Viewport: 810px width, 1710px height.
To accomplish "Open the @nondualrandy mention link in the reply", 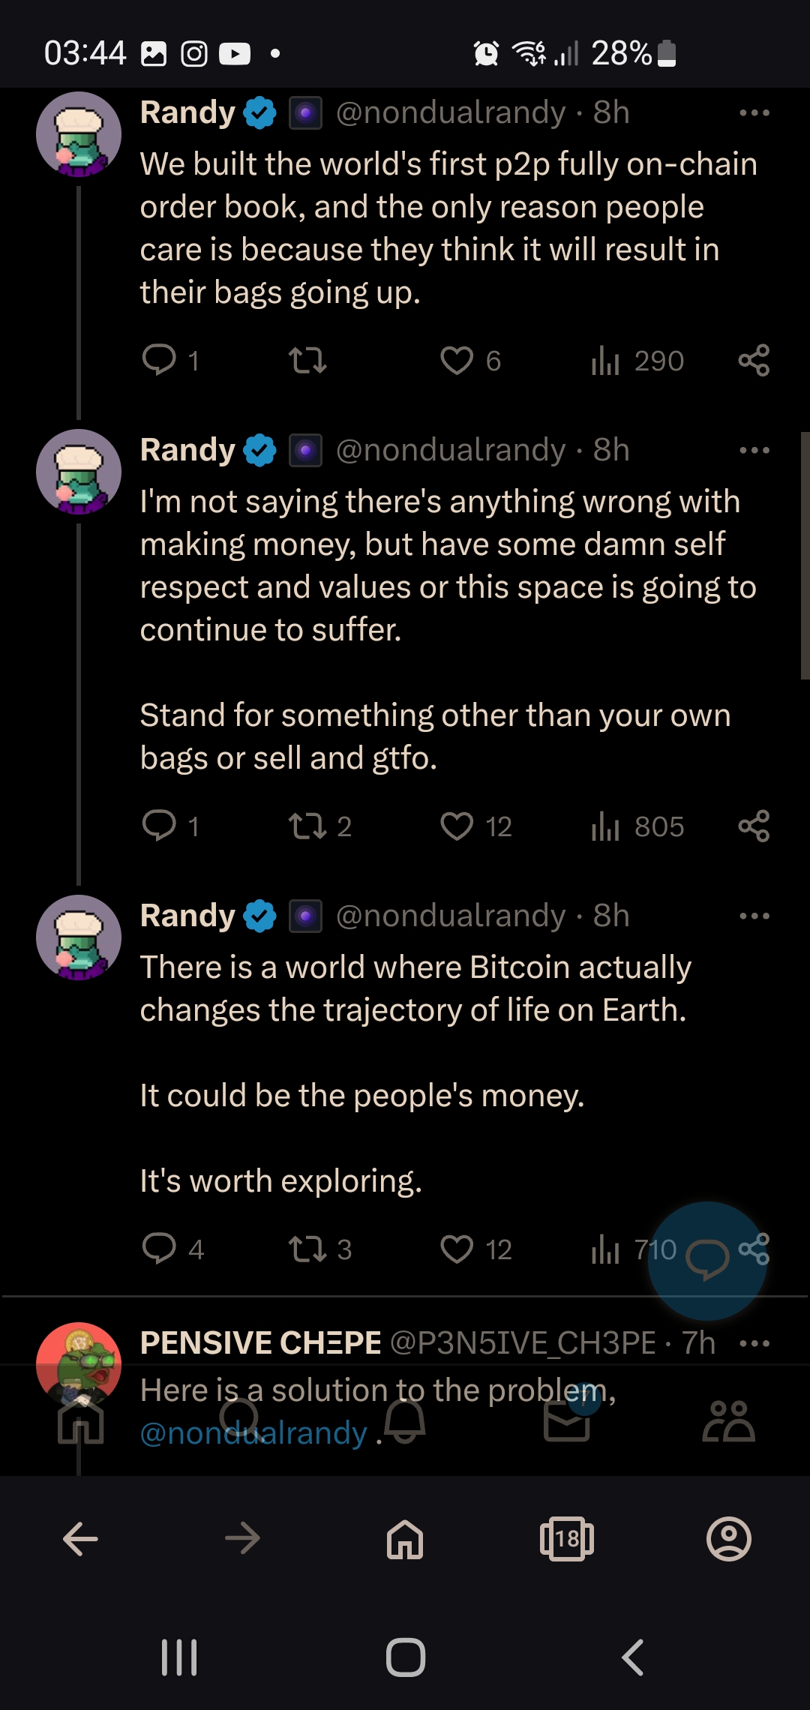I will tap(253, 1433).
